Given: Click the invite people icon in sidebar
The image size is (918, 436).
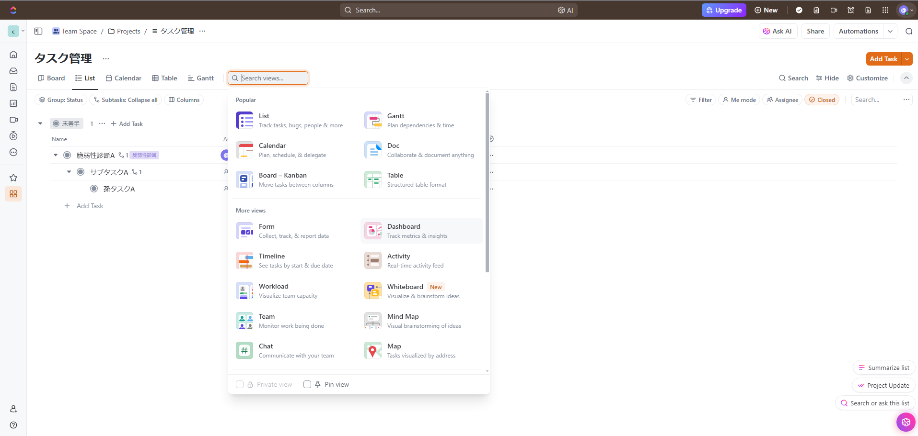Looking at the screenshot, I should coord(13,409).
